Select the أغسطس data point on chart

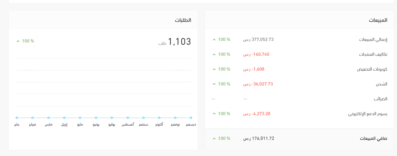[128, 118]
